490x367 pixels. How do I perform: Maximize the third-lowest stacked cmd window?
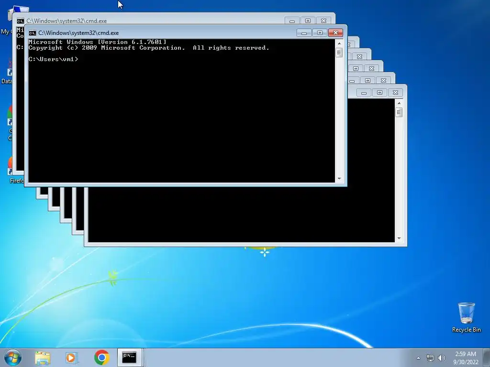356,69
